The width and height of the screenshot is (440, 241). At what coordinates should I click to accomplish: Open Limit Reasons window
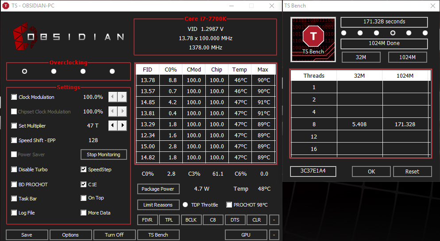158,205
